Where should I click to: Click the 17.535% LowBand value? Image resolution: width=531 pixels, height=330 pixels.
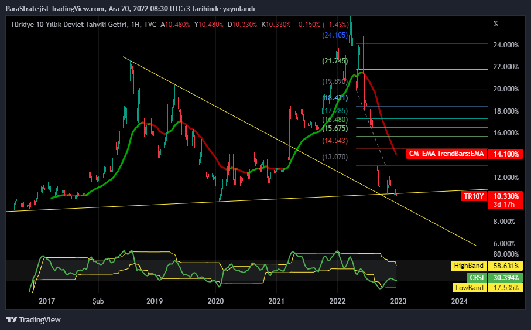click(x=506, y=288)
